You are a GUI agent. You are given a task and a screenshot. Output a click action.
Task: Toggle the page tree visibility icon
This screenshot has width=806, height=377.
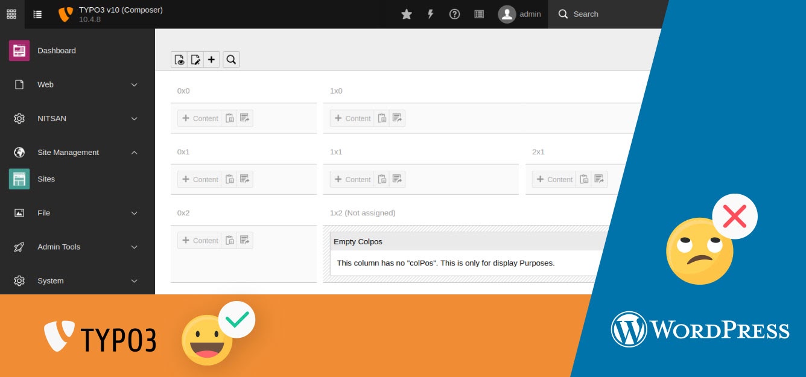pyautogui.click(x=37, y=13)
